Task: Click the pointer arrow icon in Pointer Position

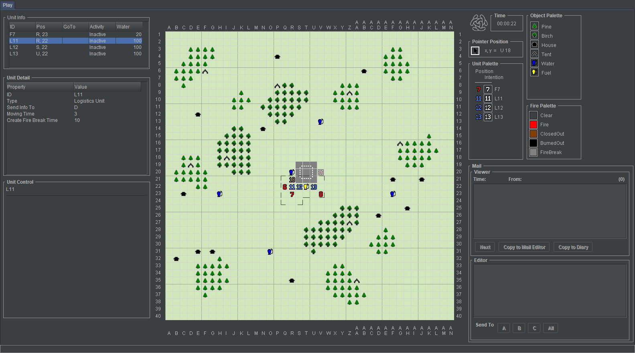Action: point(475,51)
